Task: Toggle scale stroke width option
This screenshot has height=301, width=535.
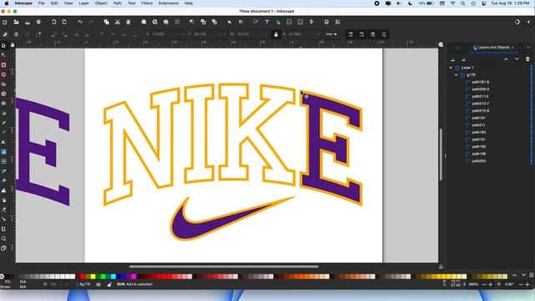Action: (x=350, y=34)
